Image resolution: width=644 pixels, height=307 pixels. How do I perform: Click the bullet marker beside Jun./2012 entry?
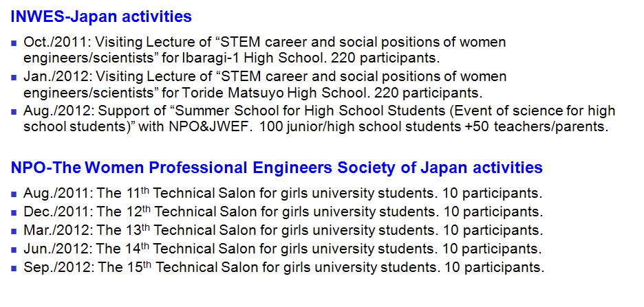tap(14, 249)
